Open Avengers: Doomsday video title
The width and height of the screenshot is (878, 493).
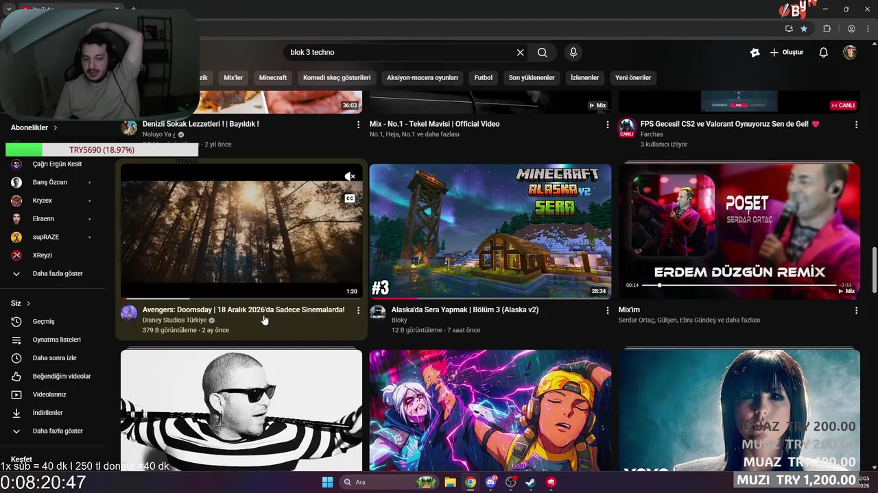pyautogui.click(x=244, y=310)
